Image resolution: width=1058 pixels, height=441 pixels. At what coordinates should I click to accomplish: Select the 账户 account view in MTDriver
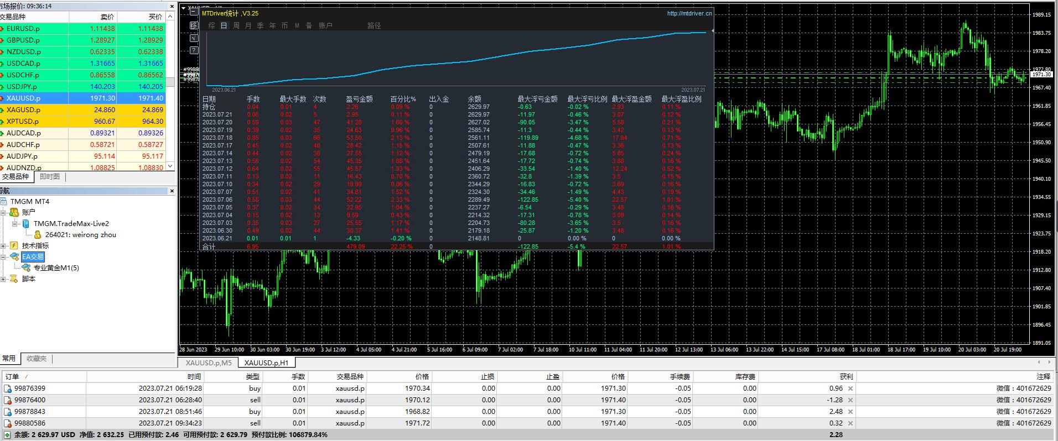[x=325, y=26]
